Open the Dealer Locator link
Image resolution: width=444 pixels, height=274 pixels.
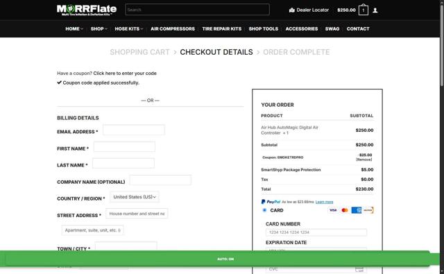309,10
